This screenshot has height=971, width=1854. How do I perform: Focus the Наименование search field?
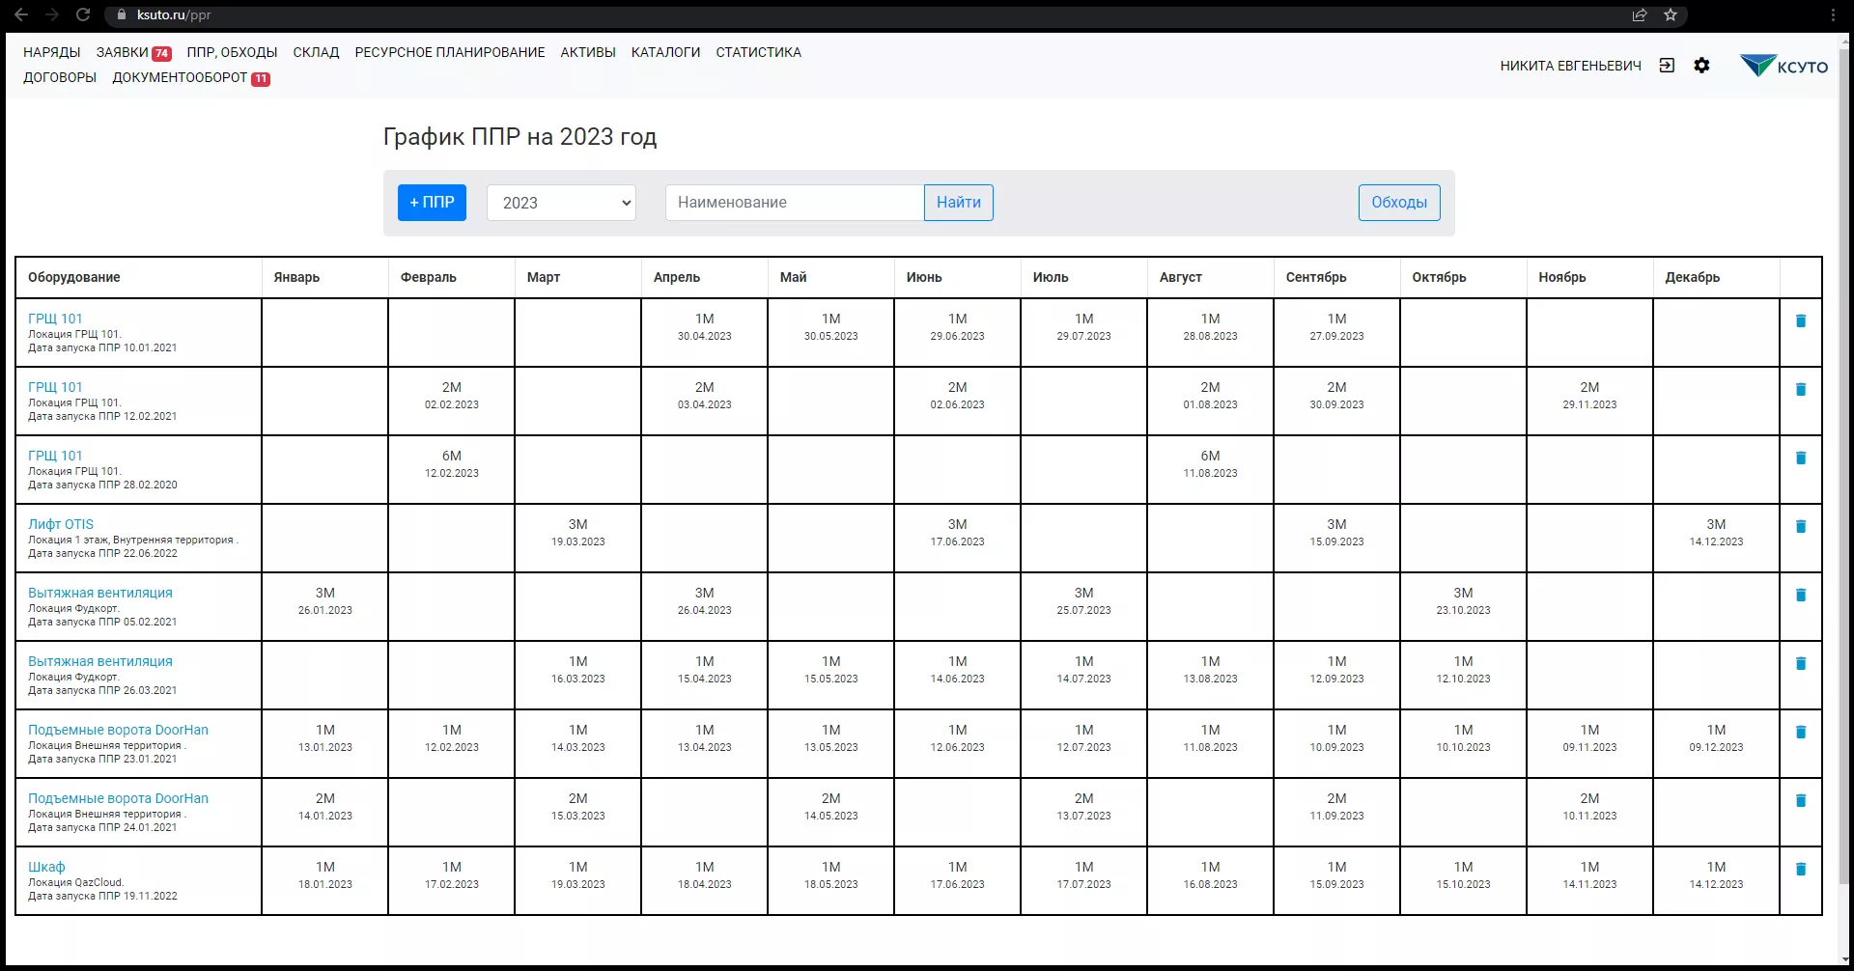coord(794,203)
